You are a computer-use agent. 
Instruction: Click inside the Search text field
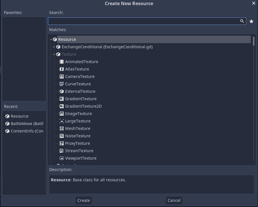(143, 21)
